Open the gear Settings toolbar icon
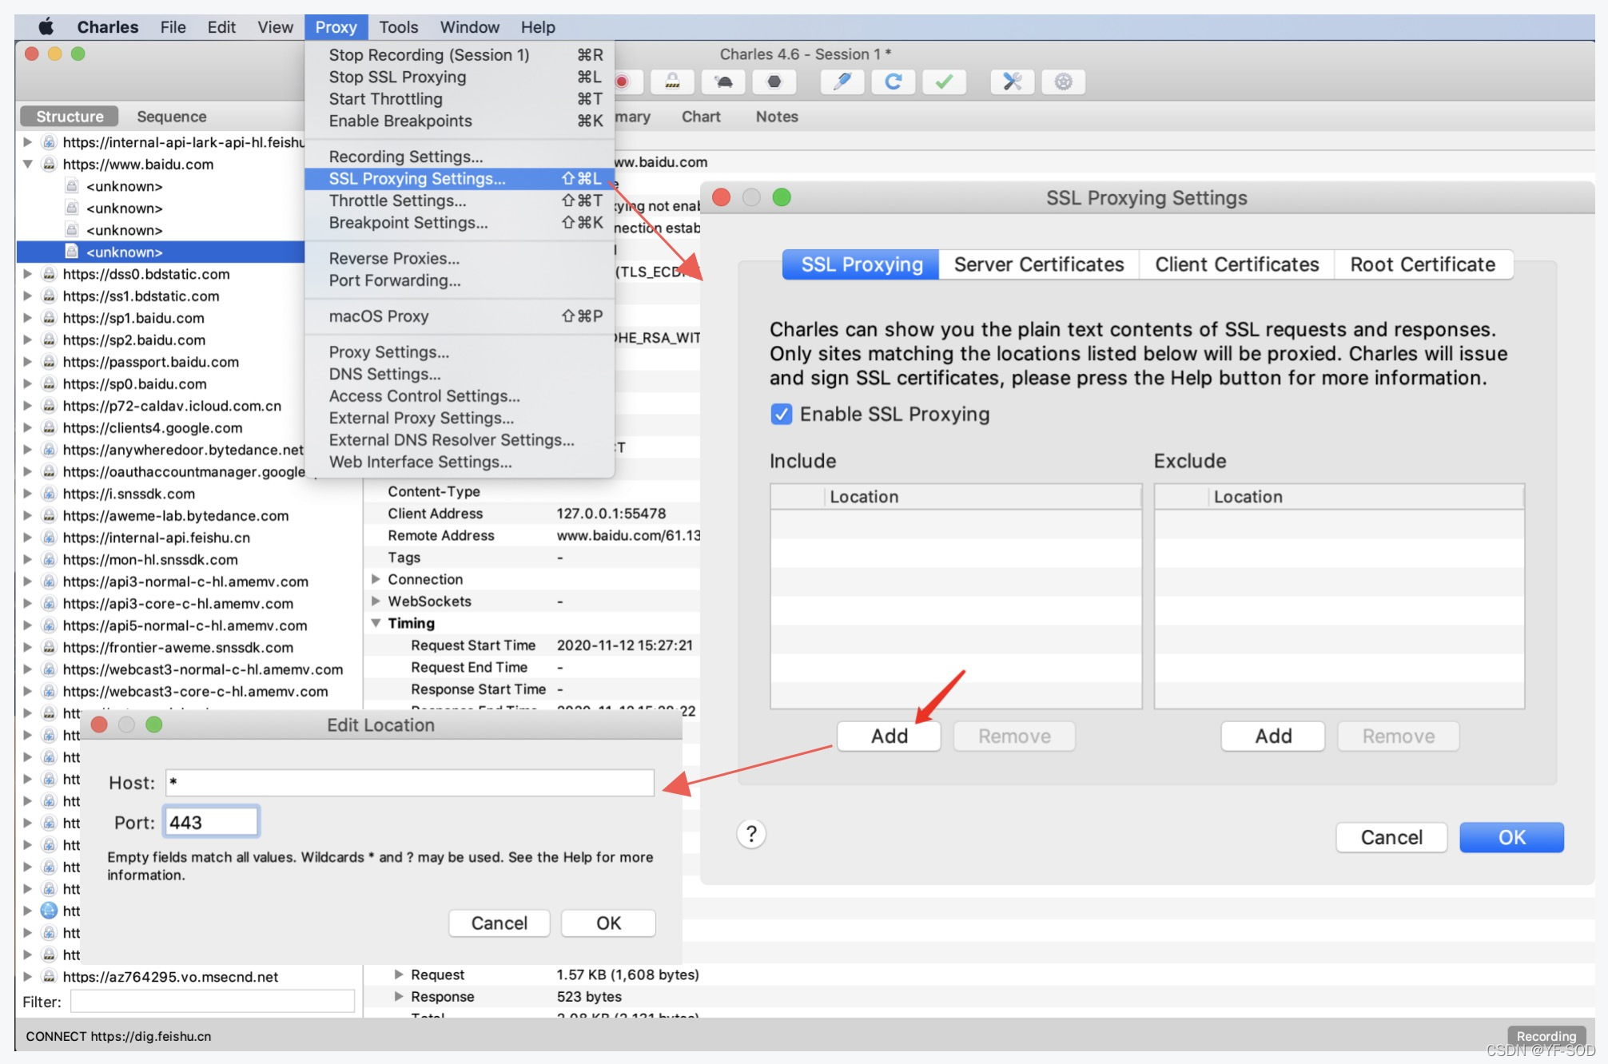The image size is (1608, 1064). (x=1064, y=81)
